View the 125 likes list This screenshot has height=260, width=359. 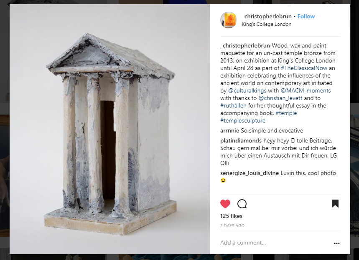231,216
